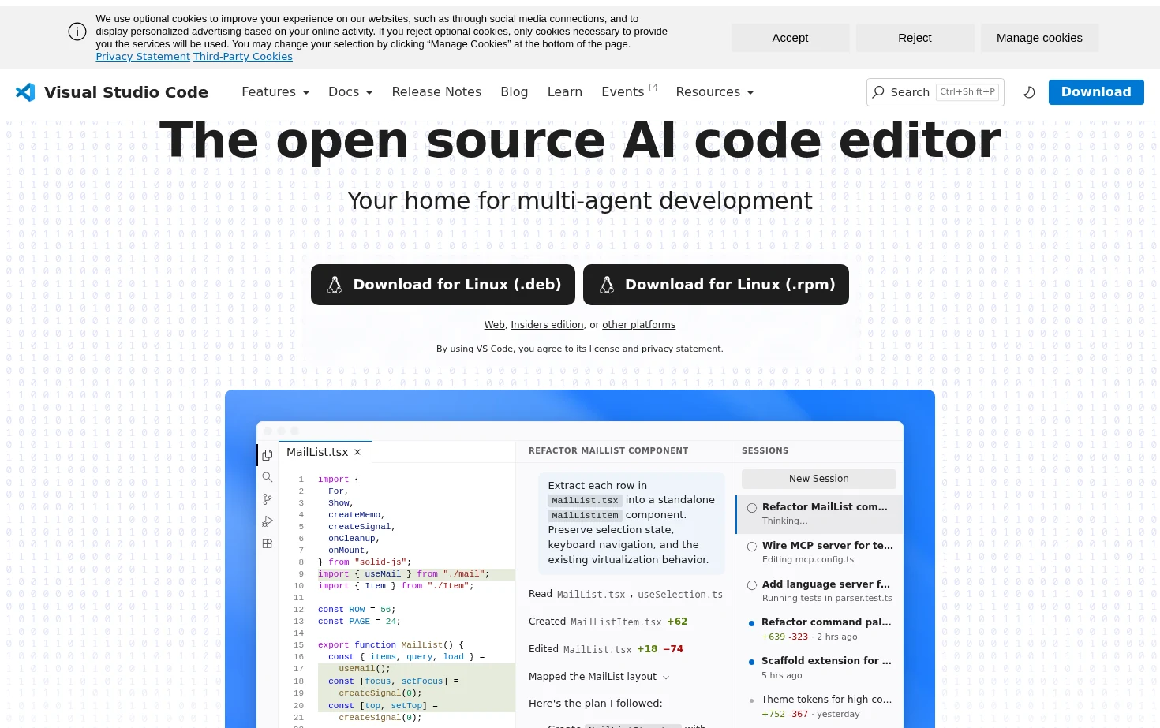Open the license link
The height and width of the screenshot is (728, 1160).
pos(604,349)
